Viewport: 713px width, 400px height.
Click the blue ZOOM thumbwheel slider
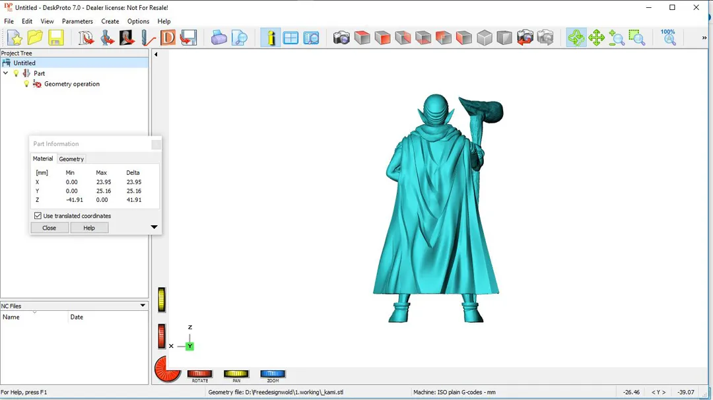(273, 374)
